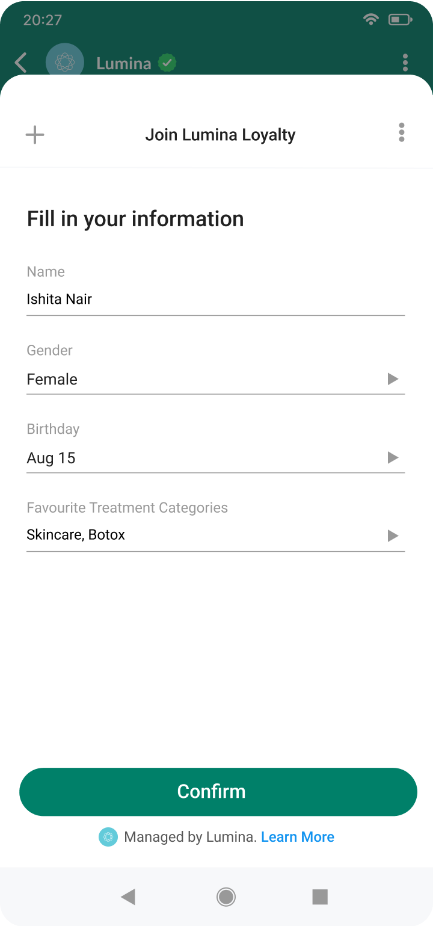Tap the Aug 15 birthday value
Viewport: 433px width, 926px height.
[x=51, y=458]
